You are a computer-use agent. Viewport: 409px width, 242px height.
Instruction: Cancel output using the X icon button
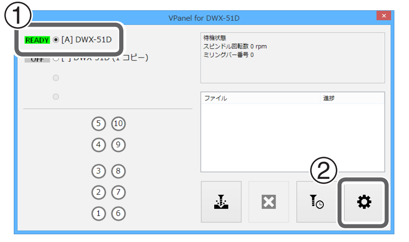tap(269, 202)
